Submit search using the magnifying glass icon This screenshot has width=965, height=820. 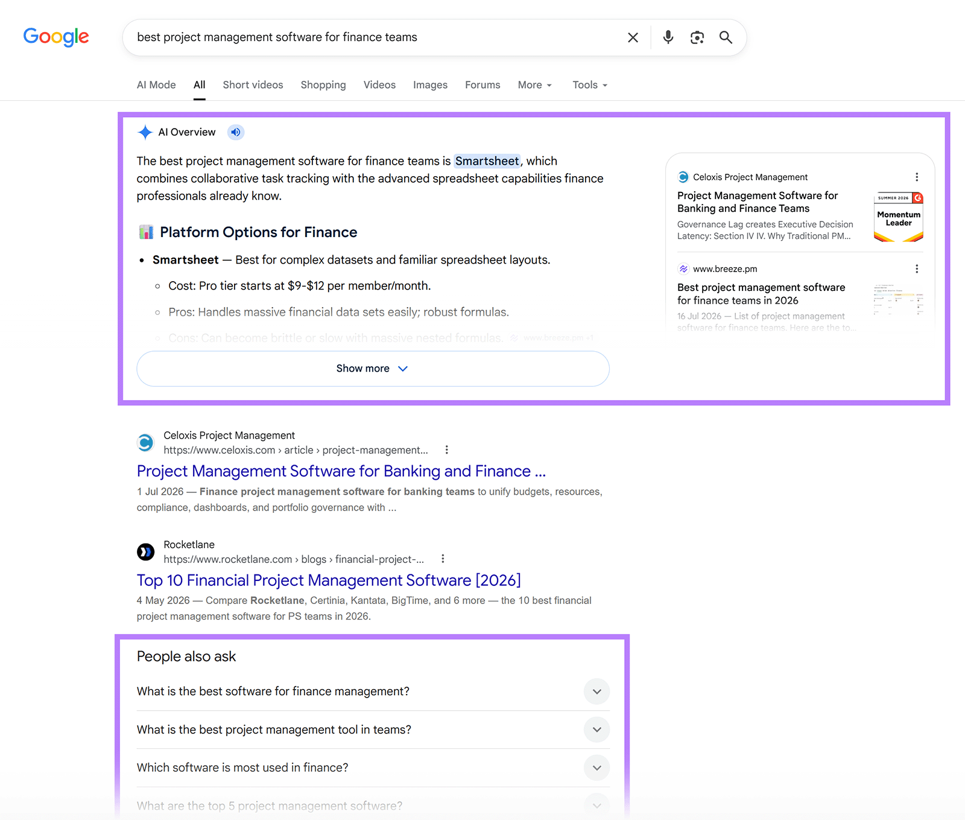click(x=726, y=37)
